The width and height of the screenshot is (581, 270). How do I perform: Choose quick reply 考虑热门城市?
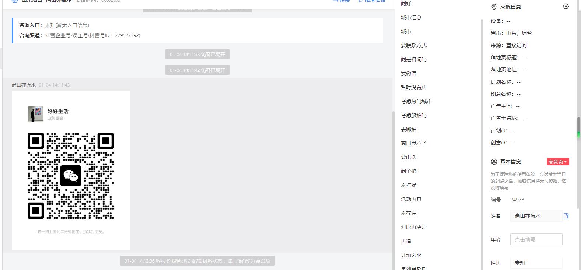tap(416, 101)
